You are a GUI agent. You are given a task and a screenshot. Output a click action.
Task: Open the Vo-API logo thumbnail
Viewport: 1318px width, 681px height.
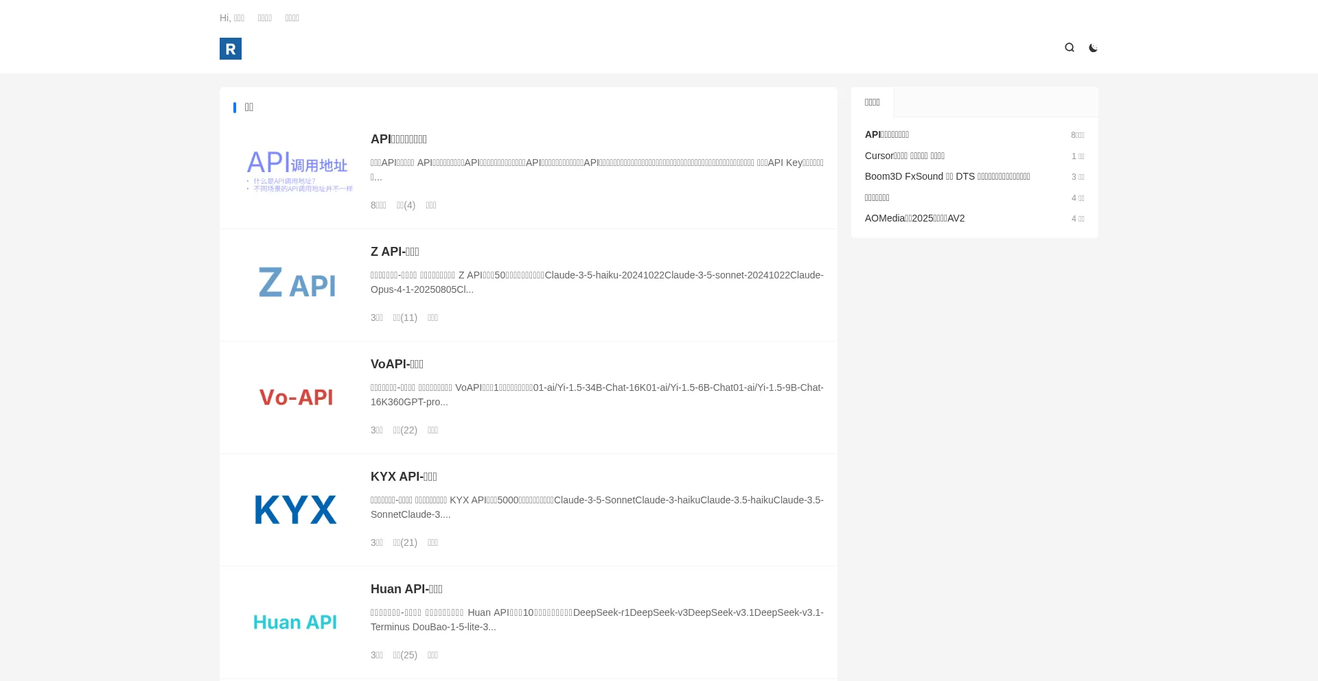coord(296,397)
